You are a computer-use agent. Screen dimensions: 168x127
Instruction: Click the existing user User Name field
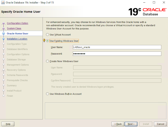117,47
